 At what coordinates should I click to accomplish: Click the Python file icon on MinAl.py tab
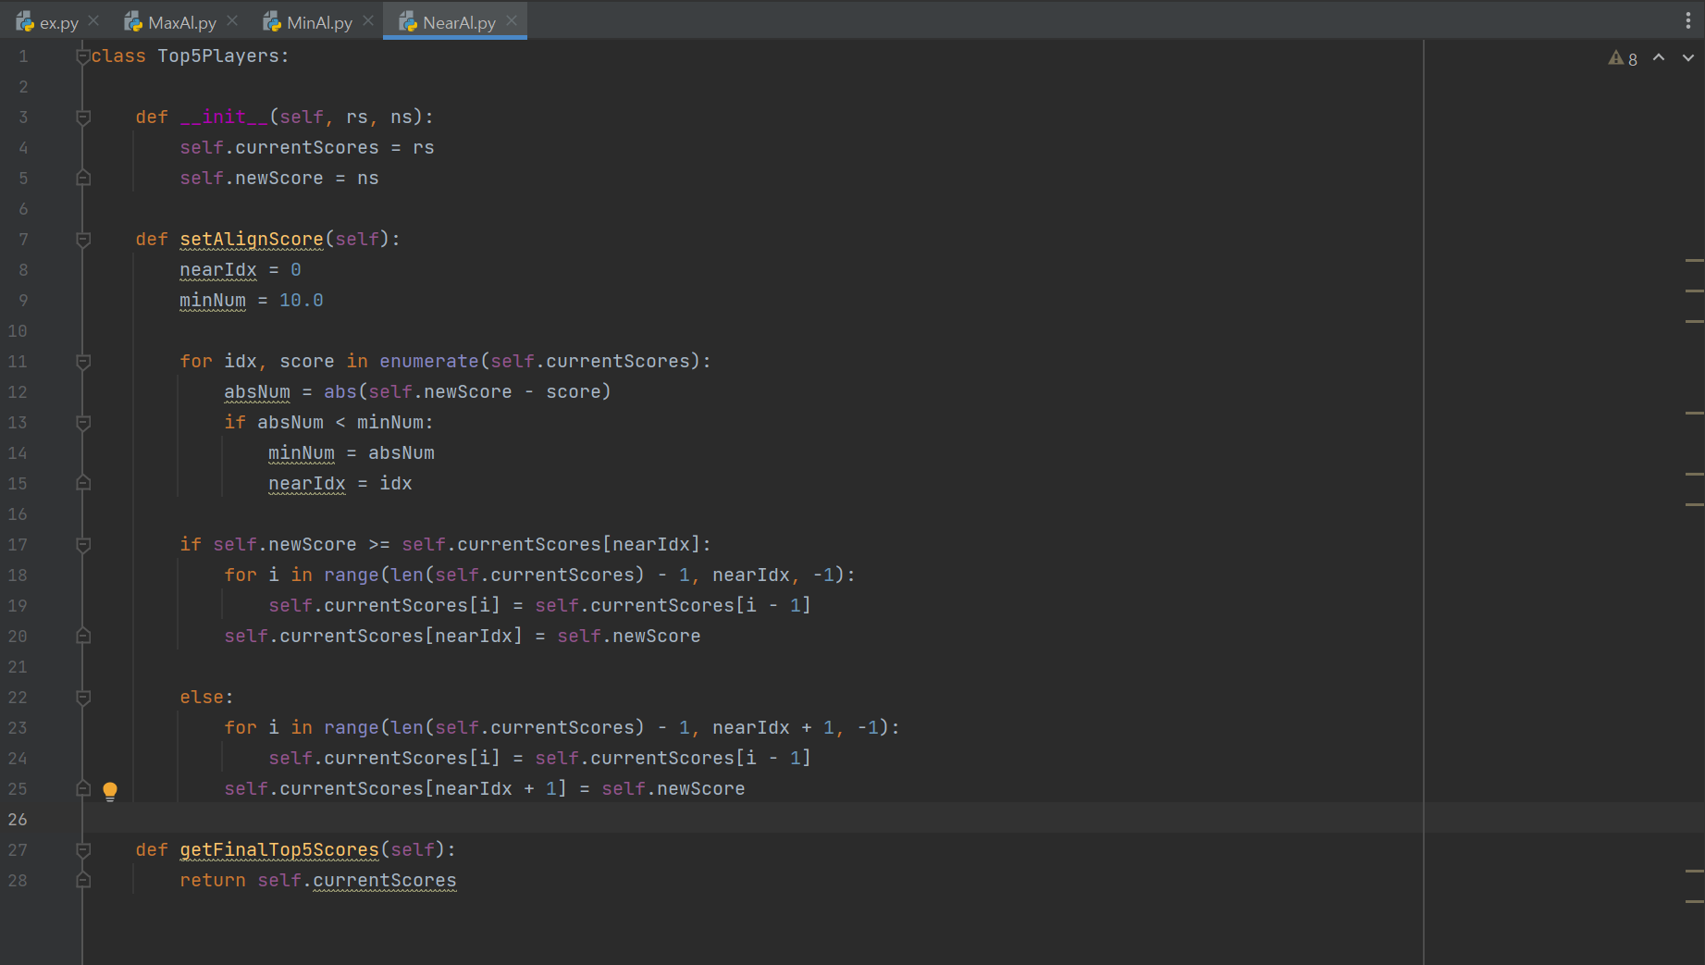(x=272, y=22)
